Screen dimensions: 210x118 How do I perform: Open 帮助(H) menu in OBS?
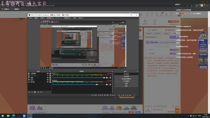(x=81, y=18)
